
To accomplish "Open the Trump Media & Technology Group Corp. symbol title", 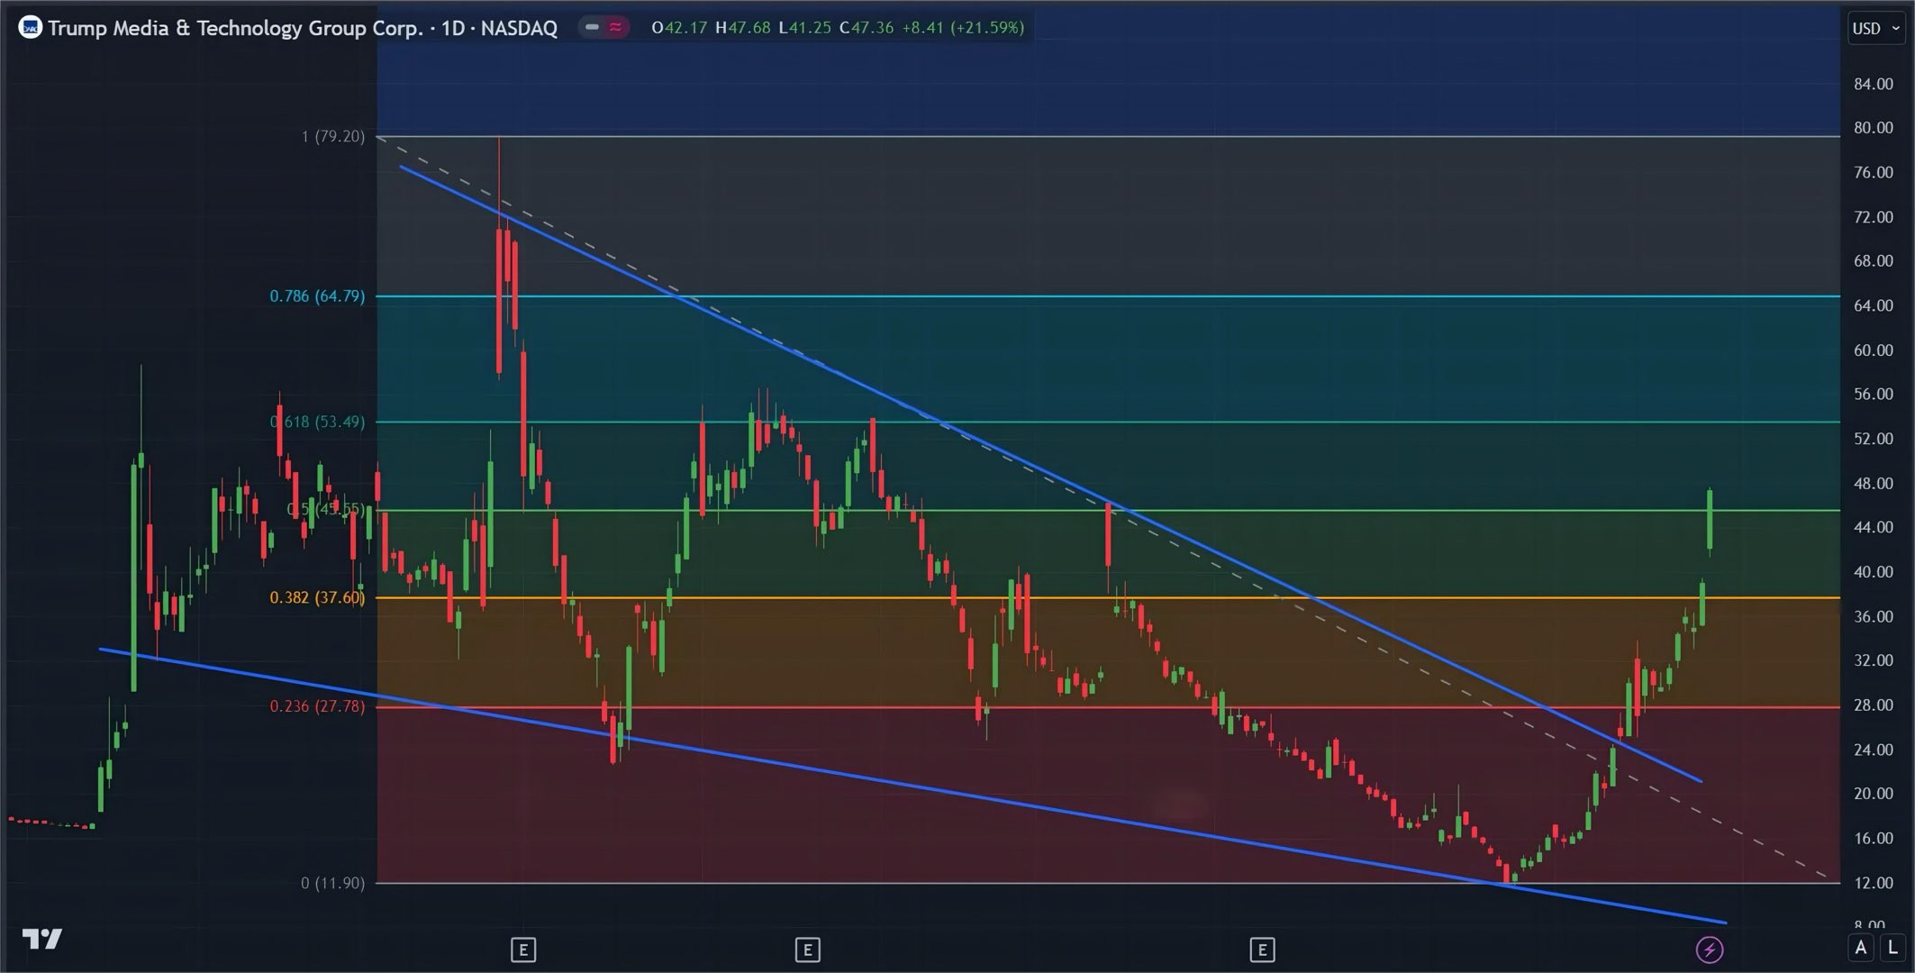I will coord(303,28).
